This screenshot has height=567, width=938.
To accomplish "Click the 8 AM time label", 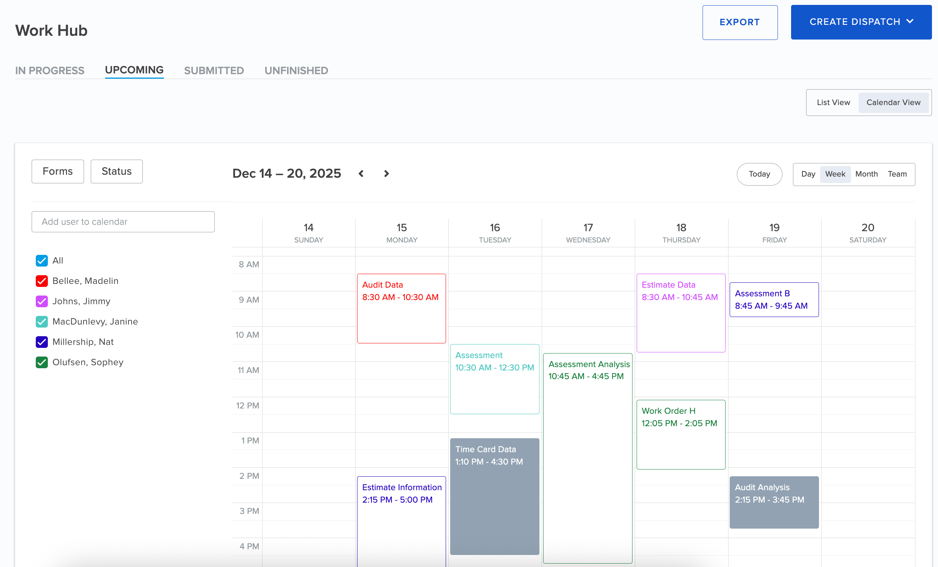I will pos(249,264).
